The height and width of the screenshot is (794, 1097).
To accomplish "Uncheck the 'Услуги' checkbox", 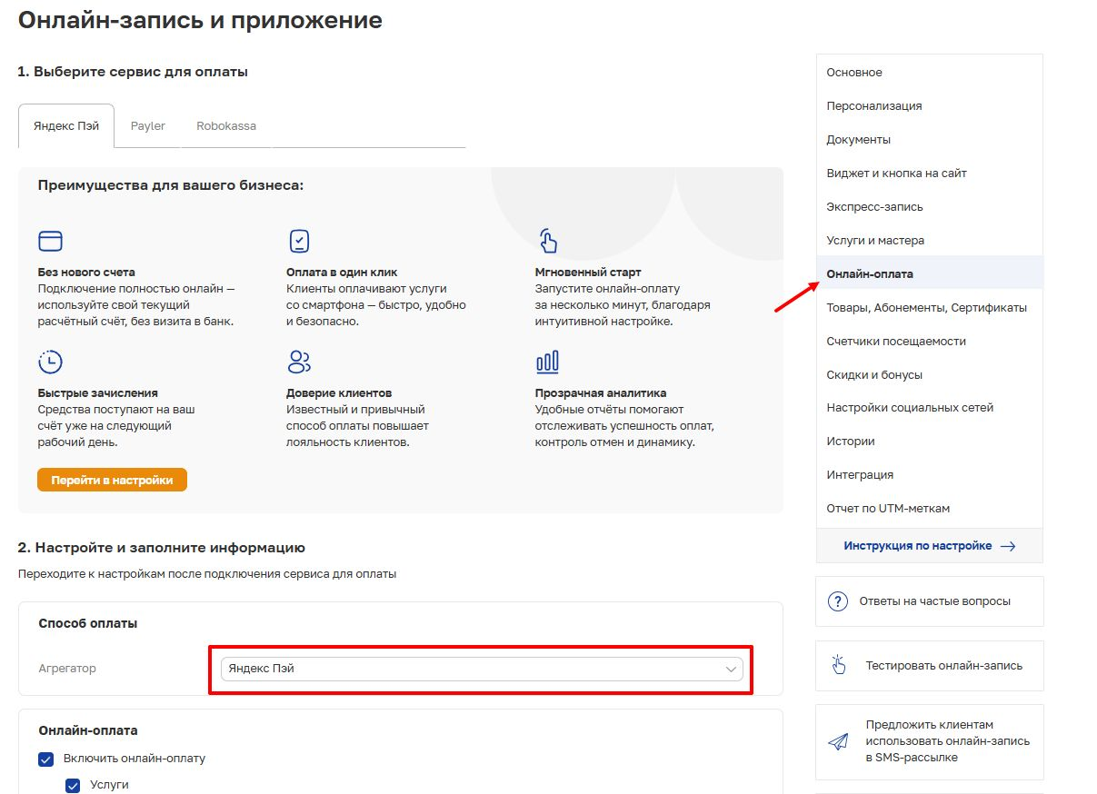I will [x=74, y=785].
